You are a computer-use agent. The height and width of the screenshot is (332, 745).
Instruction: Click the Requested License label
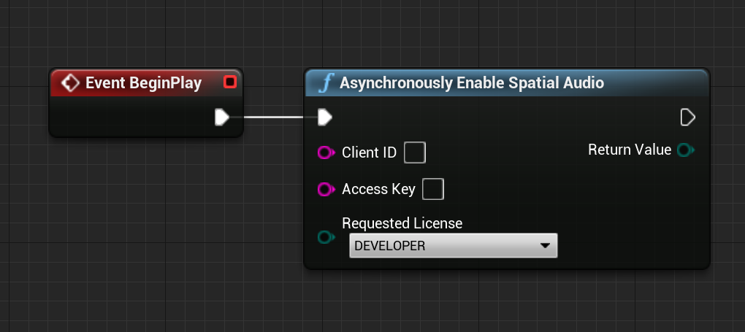402,223
